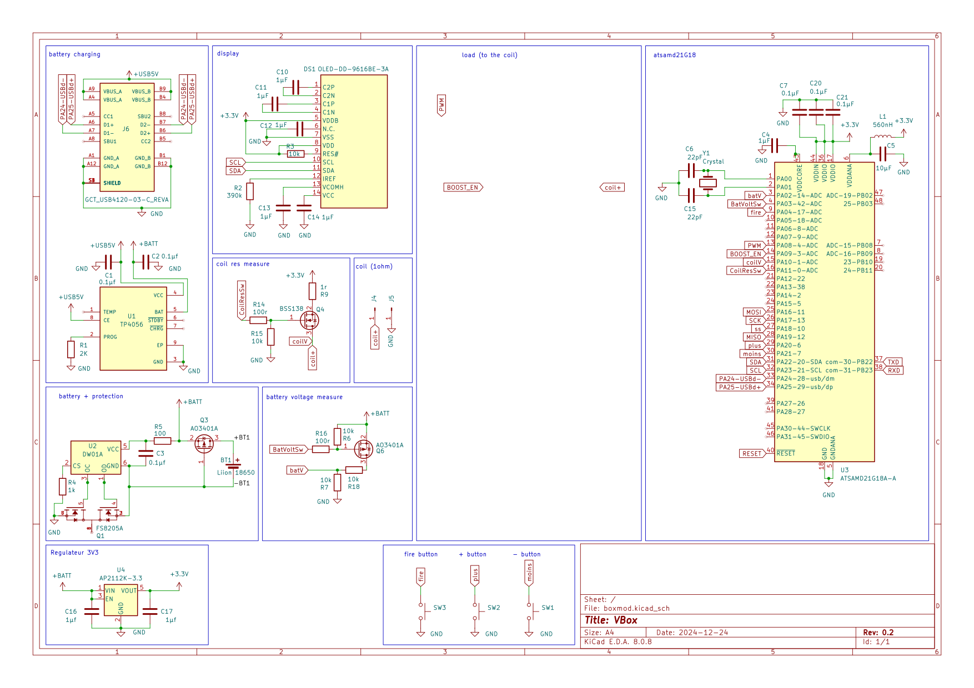Select the Q4 BSS138 MOSFET symbol

[x=309, y=320]
